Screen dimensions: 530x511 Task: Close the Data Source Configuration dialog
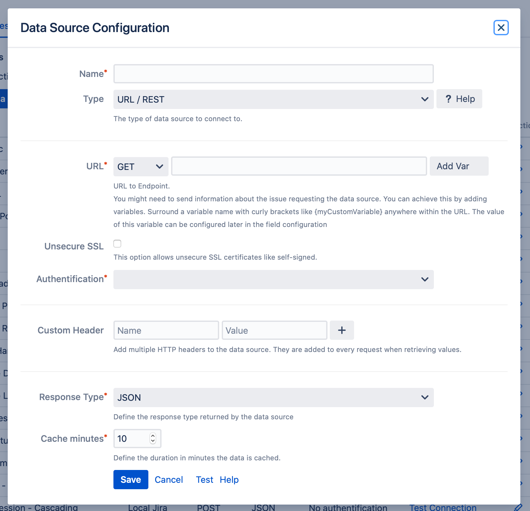click(x=501, y=28)
